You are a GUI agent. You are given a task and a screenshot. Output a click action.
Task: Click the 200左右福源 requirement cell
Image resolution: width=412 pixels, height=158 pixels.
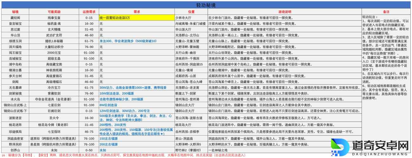pyautogui.click(x=137, y=144)
